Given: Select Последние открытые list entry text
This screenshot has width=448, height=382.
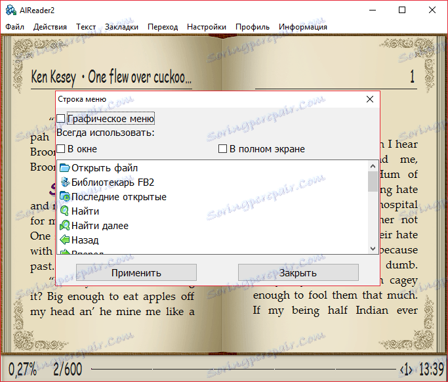Looking at the screenshot, I should point(119,197).
